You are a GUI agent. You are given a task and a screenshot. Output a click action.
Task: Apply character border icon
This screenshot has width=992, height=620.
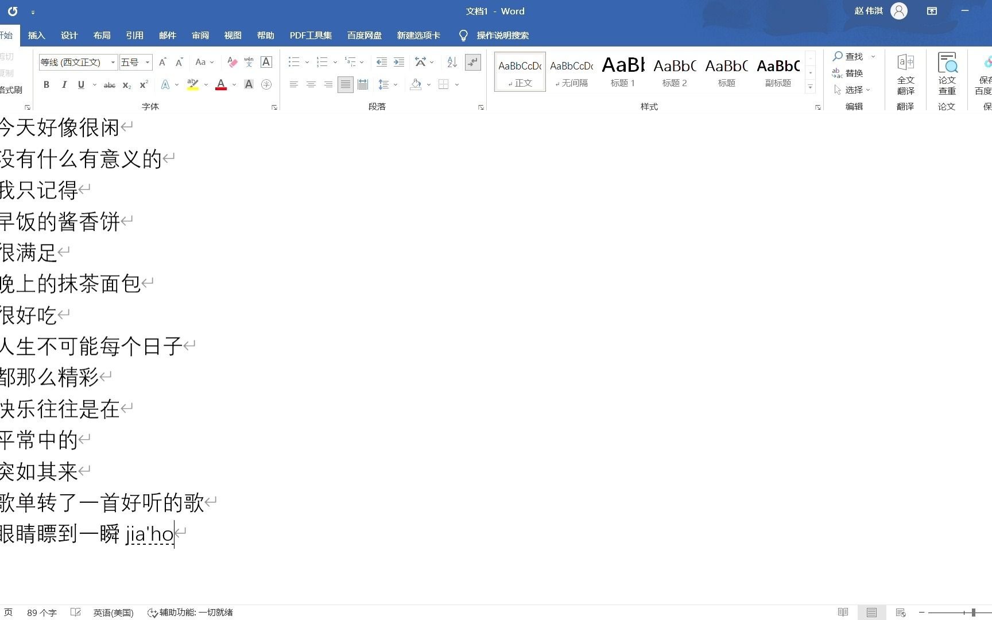point(266,62)
